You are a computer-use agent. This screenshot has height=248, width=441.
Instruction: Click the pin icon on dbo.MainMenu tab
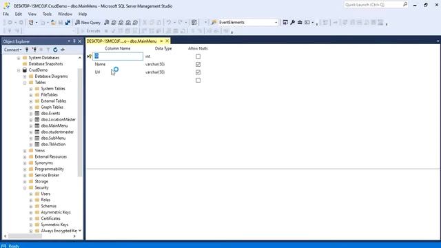point(161,41)
